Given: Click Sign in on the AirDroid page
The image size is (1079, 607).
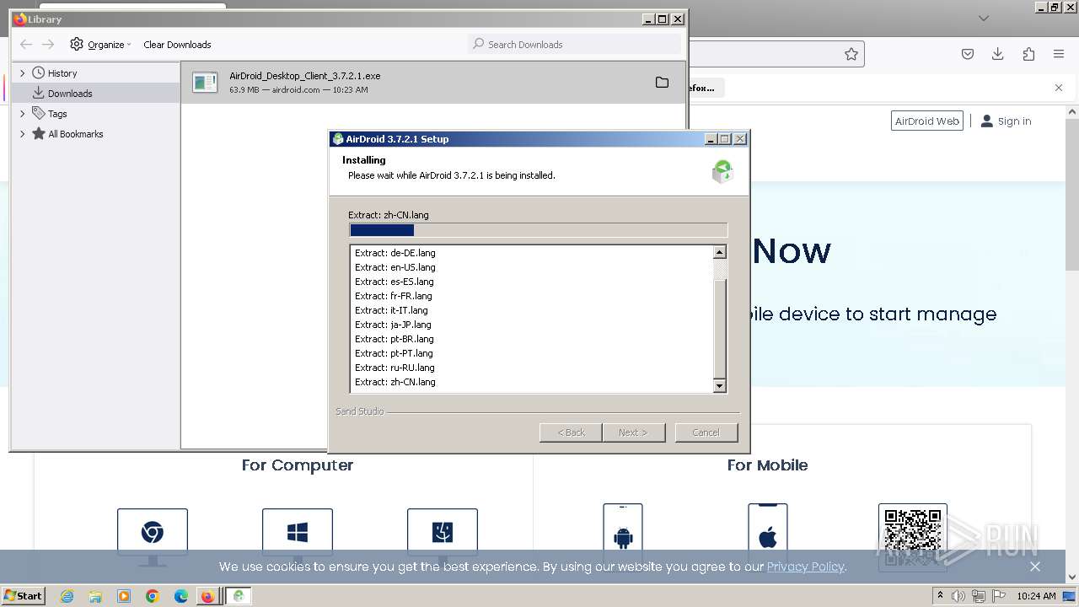Looking at the screenshot, I should coord(1006,121).
